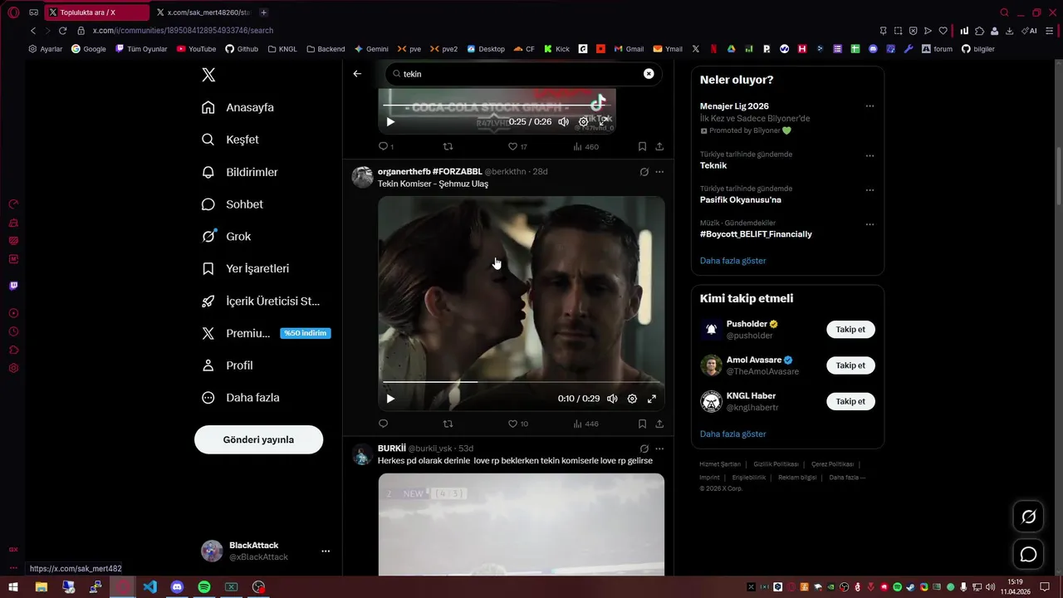Open #Boycott_BELIFT_Financially trend

click(x=756, y=234)
